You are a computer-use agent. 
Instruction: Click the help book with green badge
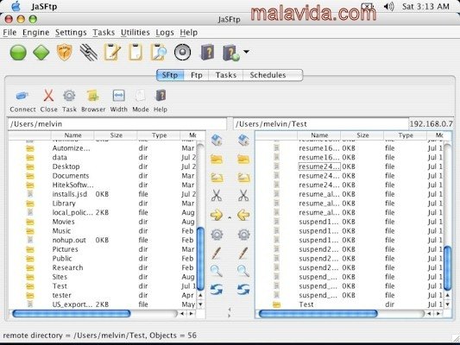click(x=231, y=53)
